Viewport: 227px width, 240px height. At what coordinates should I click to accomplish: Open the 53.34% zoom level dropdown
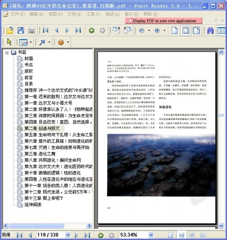151,235
